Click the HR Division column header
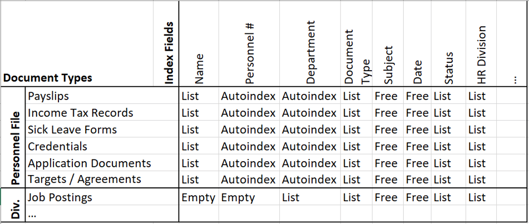 (x=482, y=55)
